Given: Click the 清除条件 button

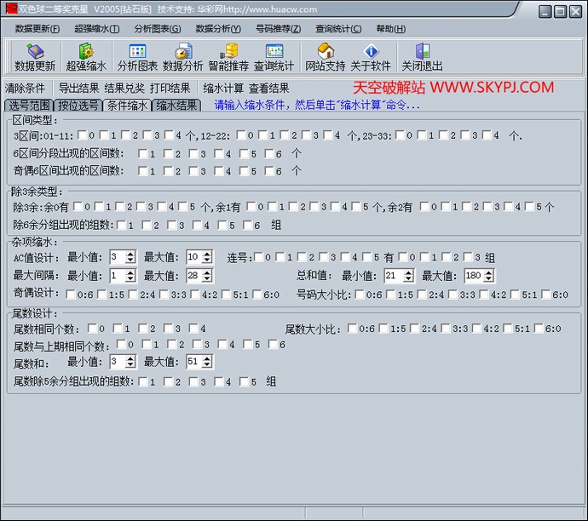Looking at the screenshot, I should (25, 88).
